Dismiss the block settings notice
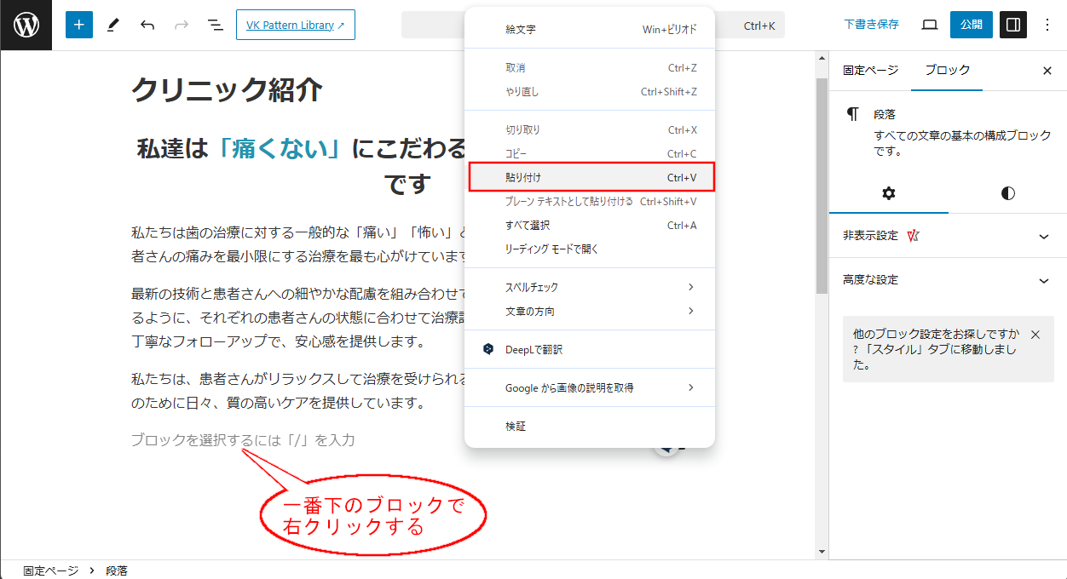Viewport: 1067px width, 579px height. (1035, 335)
